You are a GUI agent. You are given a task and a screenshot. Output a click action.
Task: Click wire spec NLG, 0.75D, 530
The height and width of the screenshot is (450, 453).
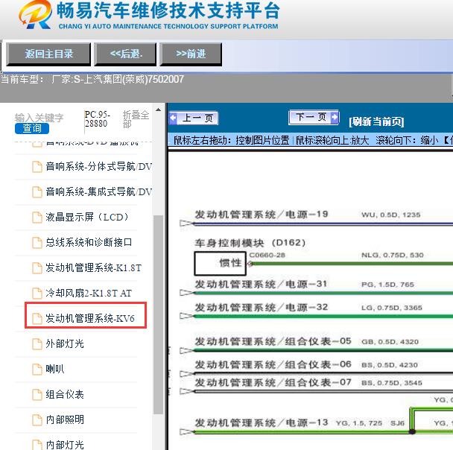(393, 255)
